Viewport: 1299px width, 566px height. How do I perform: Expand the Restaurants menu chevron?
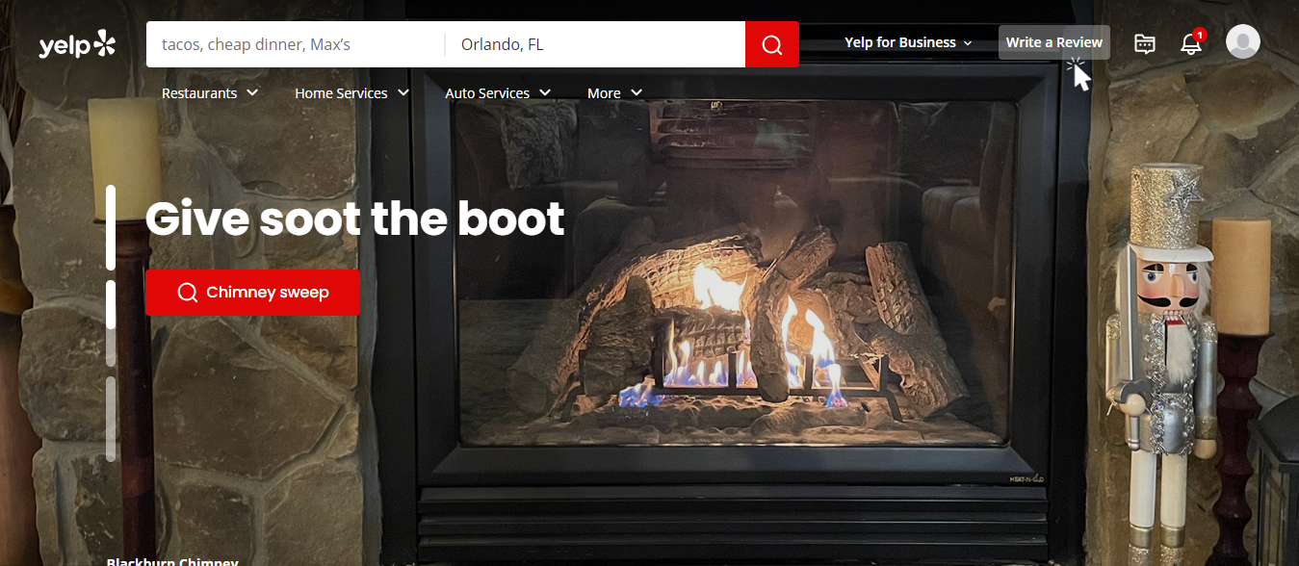point(252,92)
